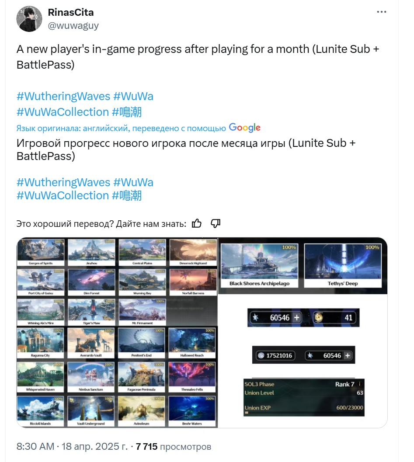This screenshot has width=414, height=462.
Task: Click the thumbs-down translation feedback icon
Action: coord(216,224)
